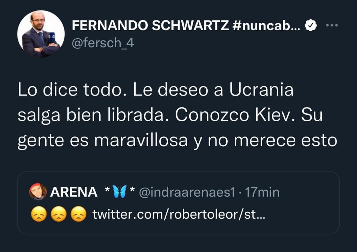Click ARENA's small avatar in the quoted tweet
This screenshot has width=357, height=252.
pos(38,192)
